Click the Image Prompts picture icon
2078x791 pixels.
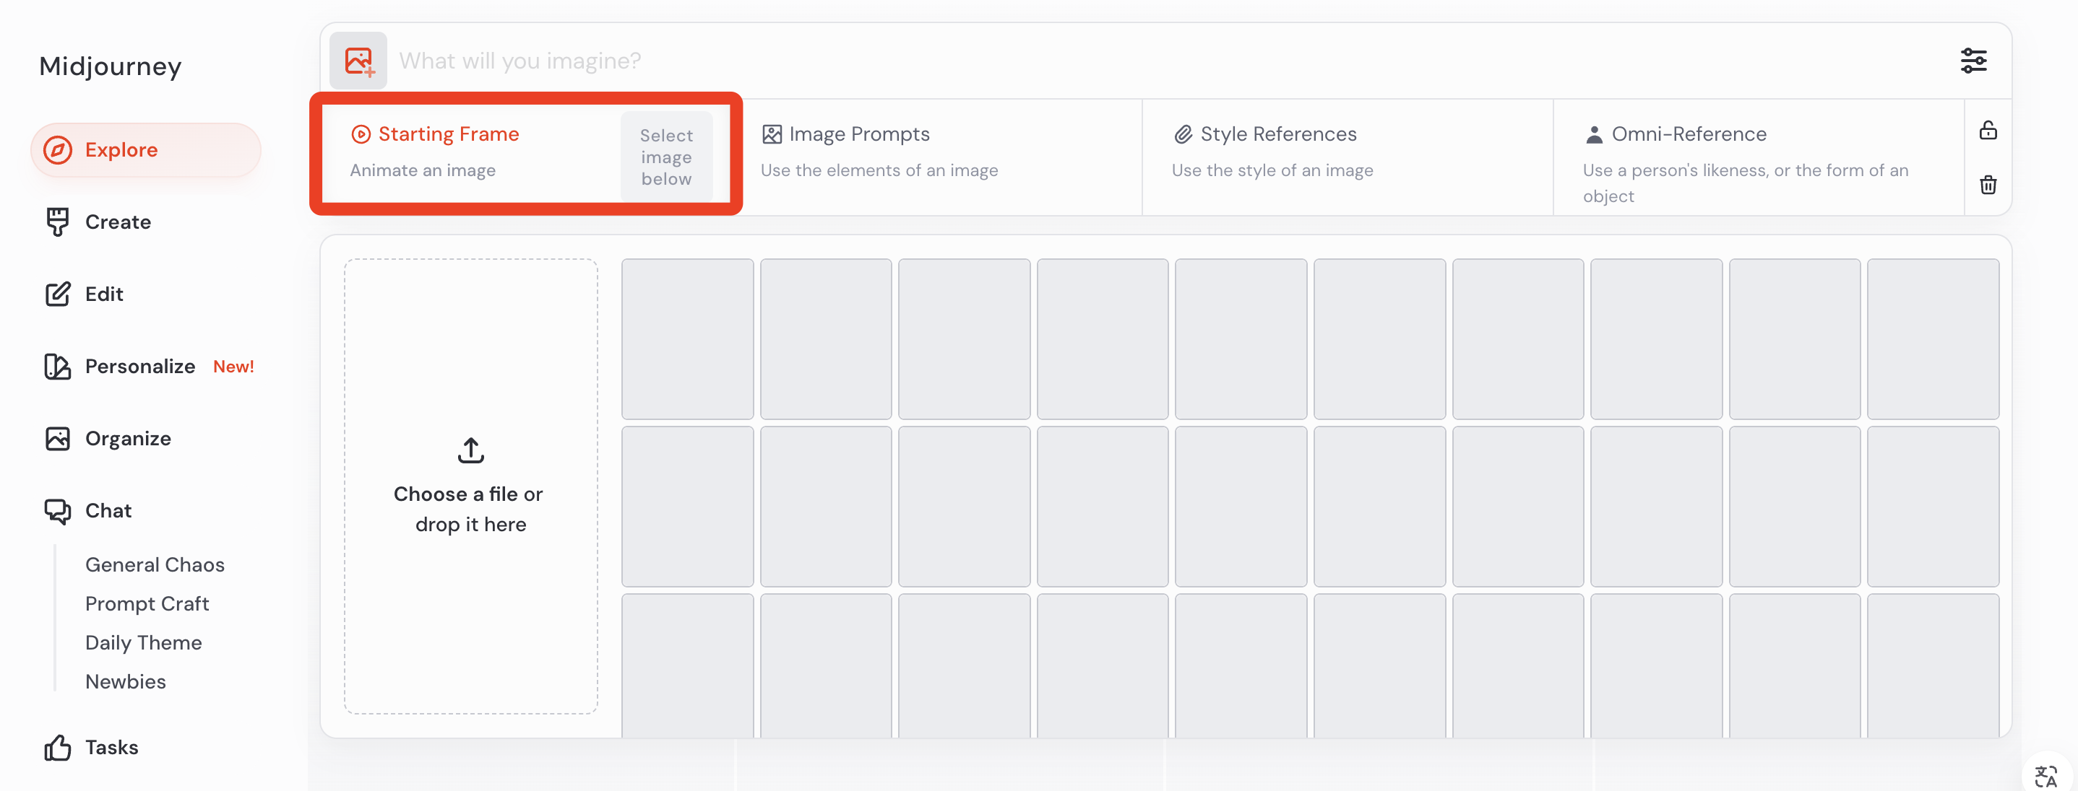[x=771, y=134]
